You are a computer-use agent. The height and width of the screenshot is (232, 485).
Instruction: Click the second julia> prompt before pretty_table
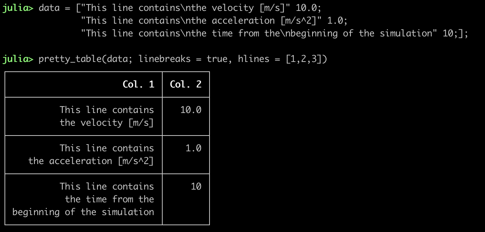pyautogui.click(x=18, y=59)
